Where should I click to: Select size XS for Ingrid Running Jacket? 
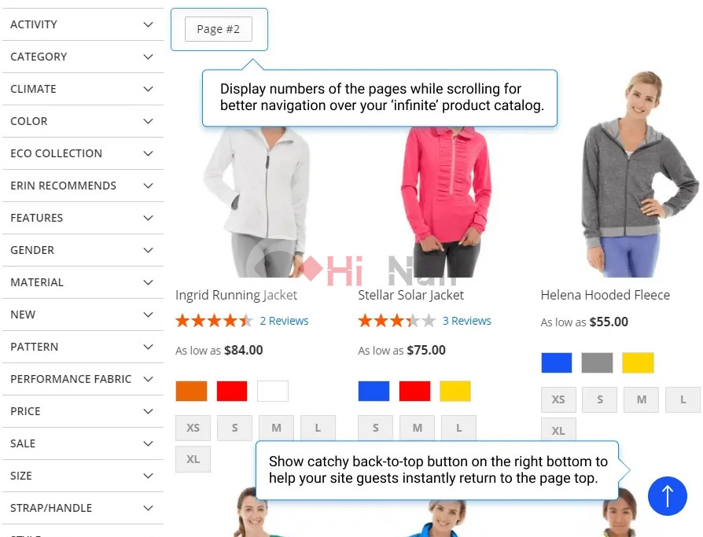pyautogui.click(x=193, y=428)
